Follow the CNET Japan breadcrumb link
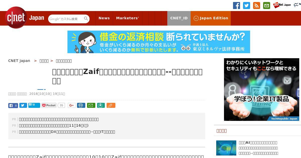 click(19, 61)
